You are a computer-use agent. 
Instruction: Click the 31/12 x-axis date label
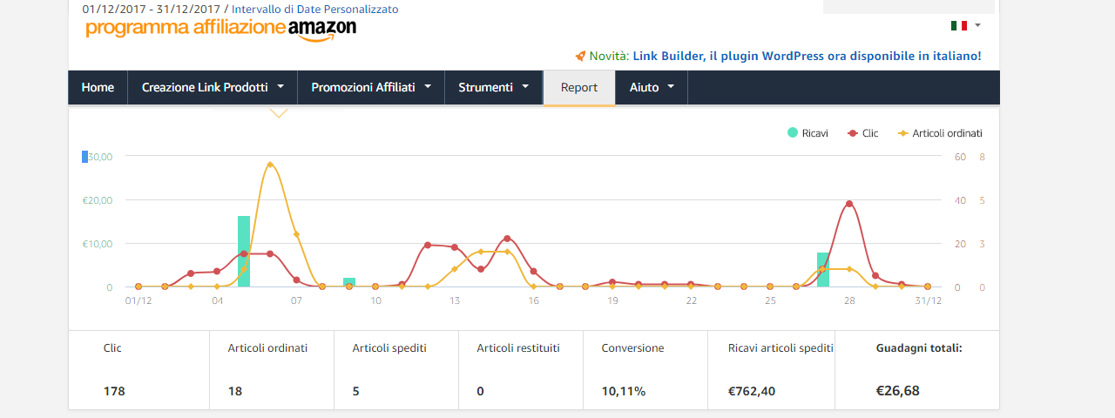pyautogui.click(x=929, y=300)
